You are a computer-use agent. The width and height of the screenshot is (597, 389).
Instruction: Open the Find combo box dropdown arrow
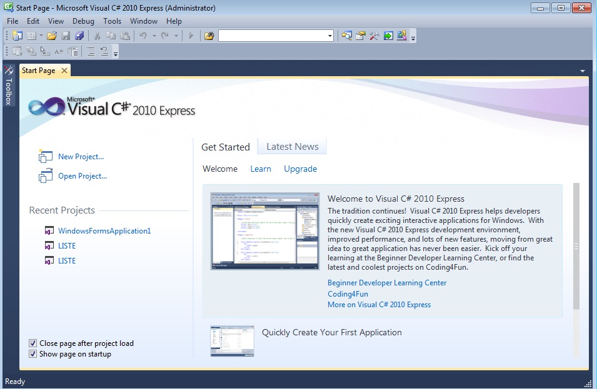tap(329, 36)
